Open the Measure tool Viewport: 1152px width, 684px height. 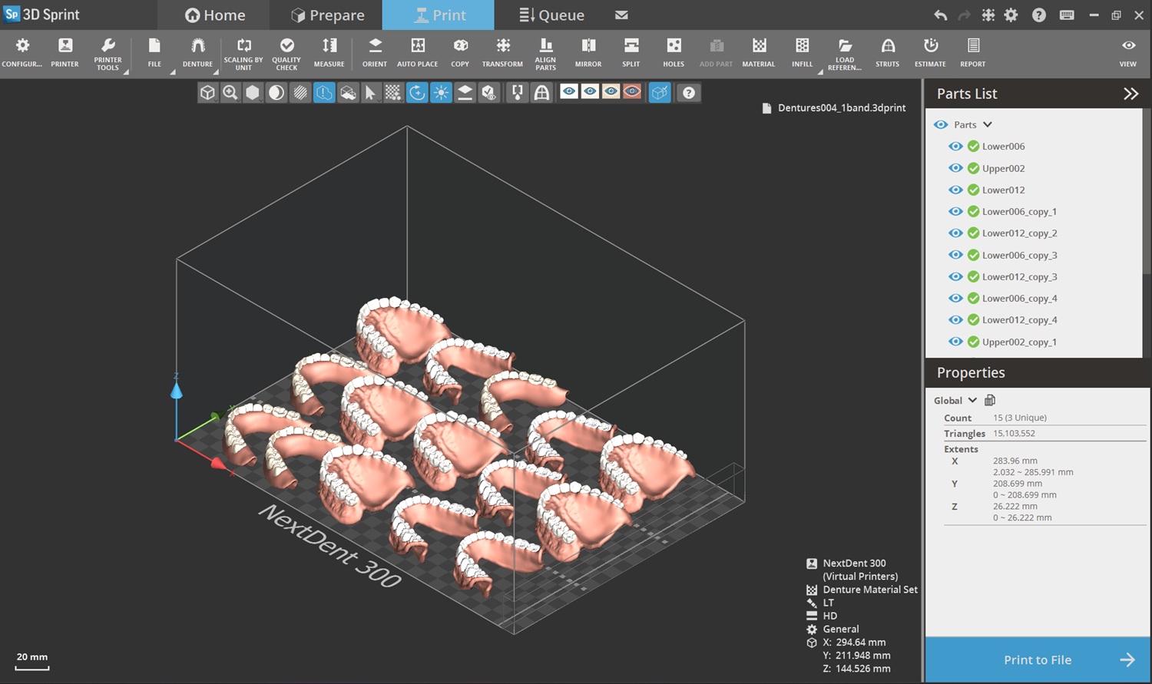pos(329,51)
